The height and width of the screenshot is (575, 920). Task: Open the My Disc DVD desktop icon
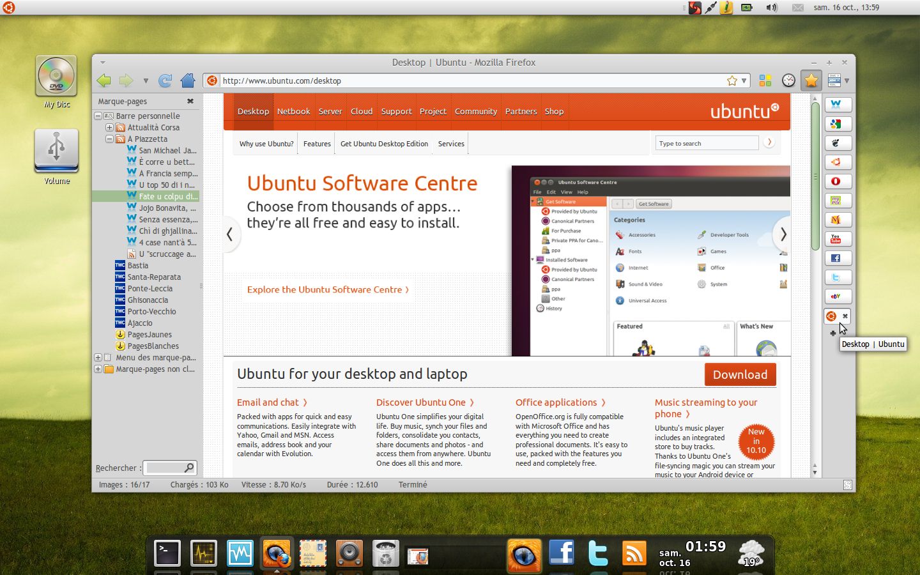point(56,82)
